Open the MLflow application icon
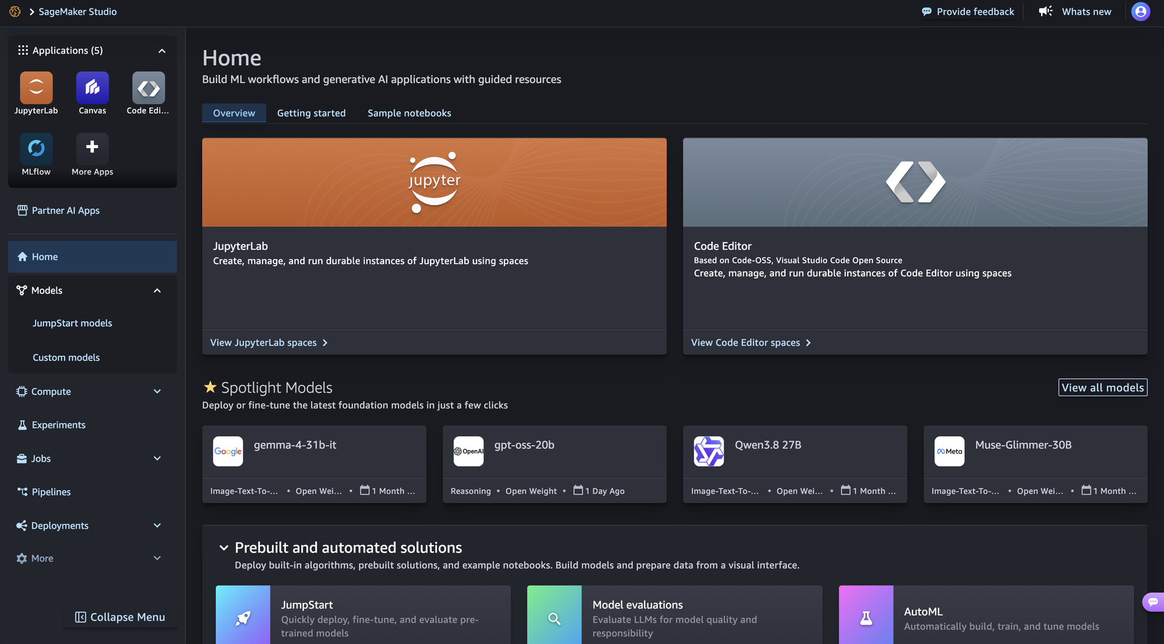The width and height of the screenshot is (1164, 644). point(36,149)
